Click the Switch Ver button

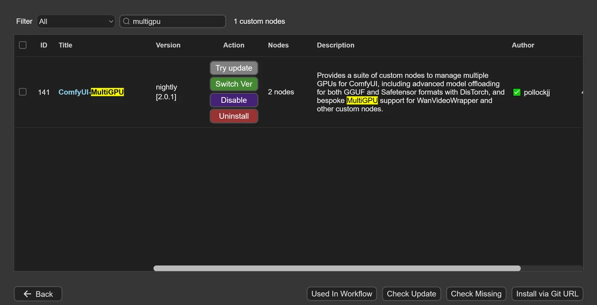(x=234, y=84)
